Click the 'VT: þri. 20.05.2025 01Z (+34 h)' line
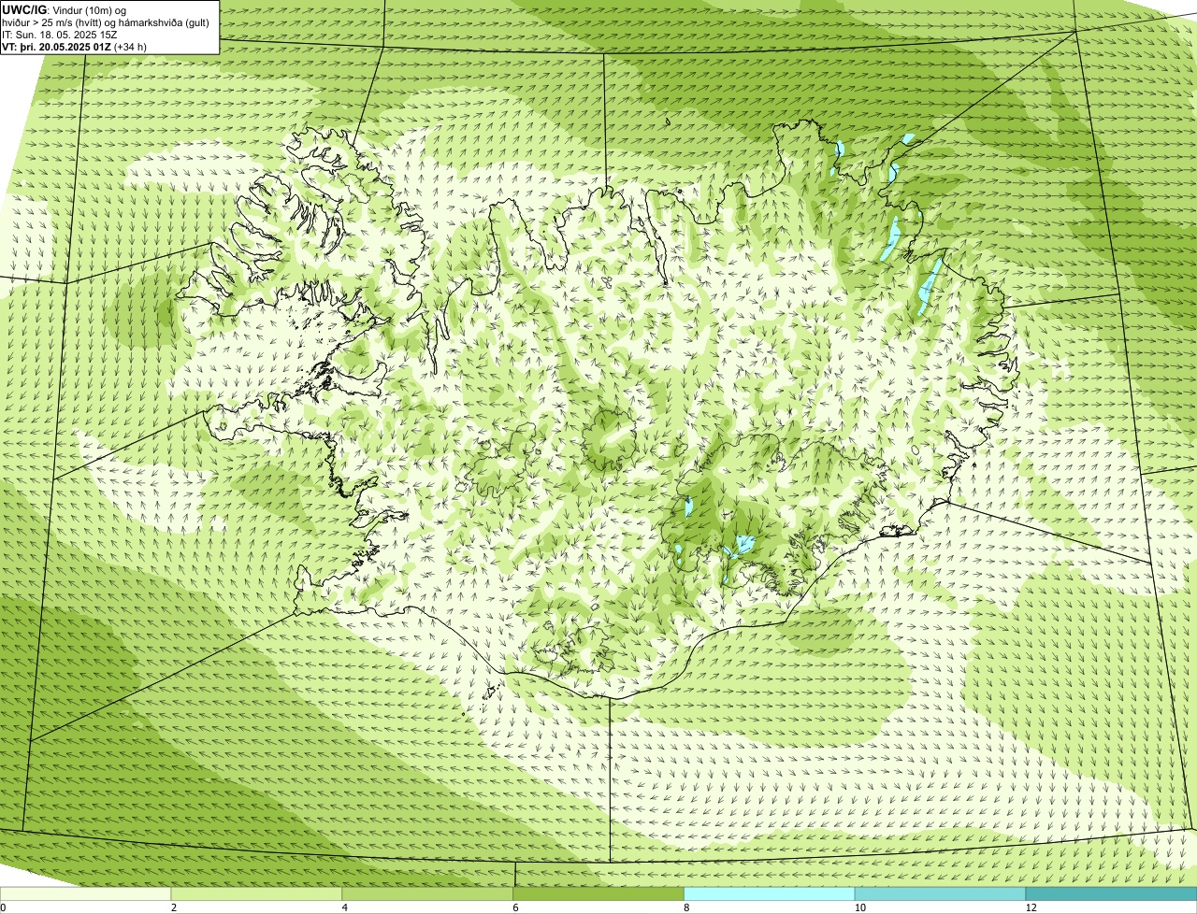The image size is (1197, 914). (x=75, y=47)
